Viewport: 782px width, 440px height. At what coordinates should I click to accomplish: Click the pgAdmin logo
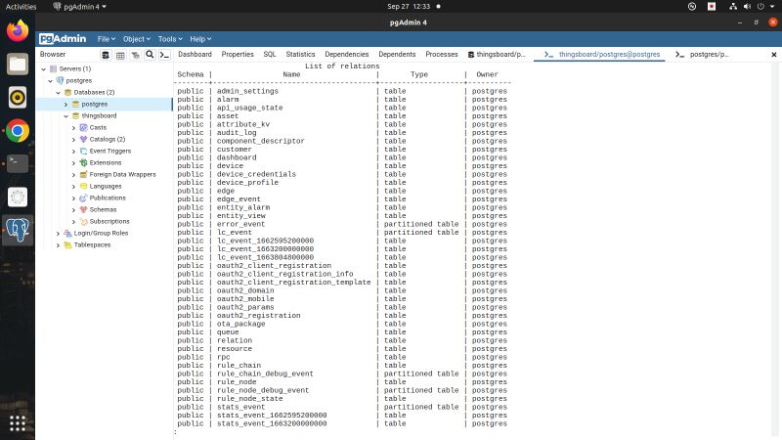point(63,39)
